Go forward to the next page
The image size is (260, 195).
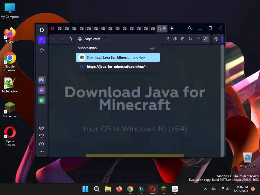(62, 39)
